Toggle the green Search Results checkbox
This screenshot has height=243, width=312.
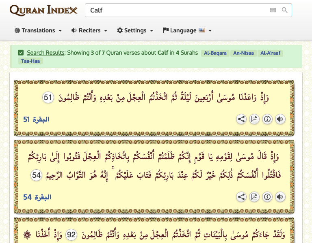coord(21,53)
